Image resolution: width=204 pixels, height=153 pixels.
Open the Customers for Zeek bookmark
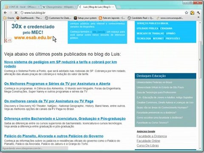58,18
